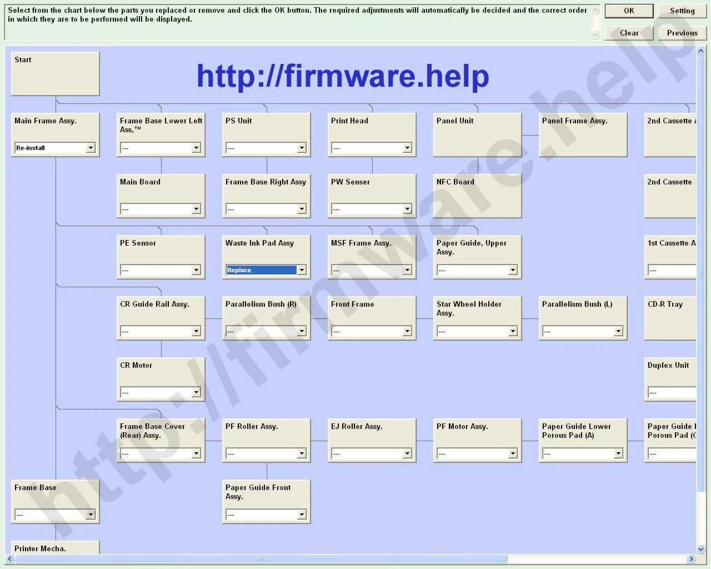Select the Panel Unit box
Screen dimensions: 711x569
point(478,135)
